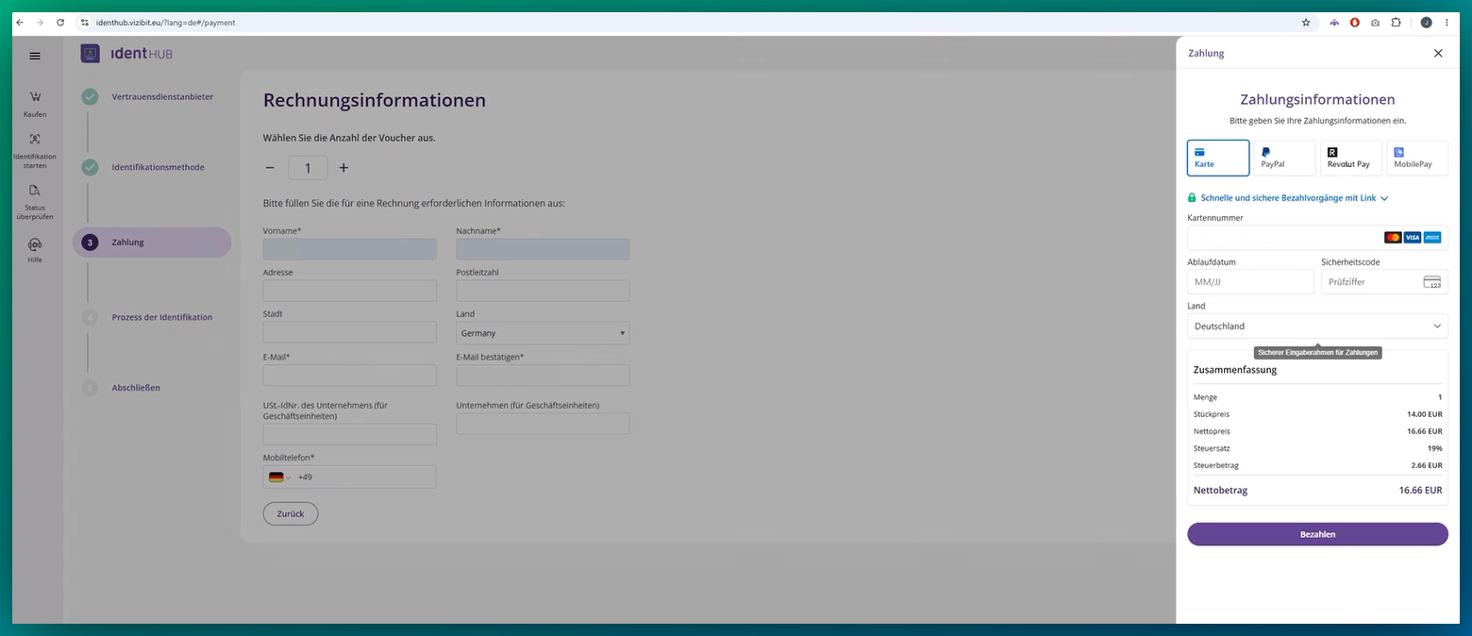Click the Zurück button
Image resolution: width=1472 pixels, height=636 pixels.
click(x=291, y=513)
